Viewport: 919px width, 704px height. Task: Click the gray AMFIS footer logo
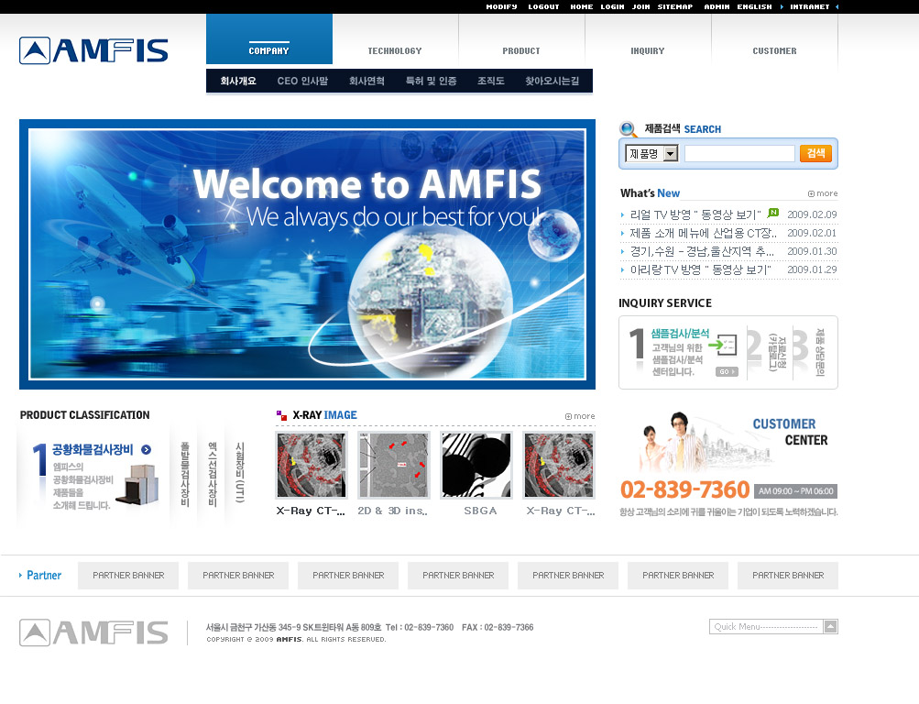pyautogui.click(x=93, y=632)
